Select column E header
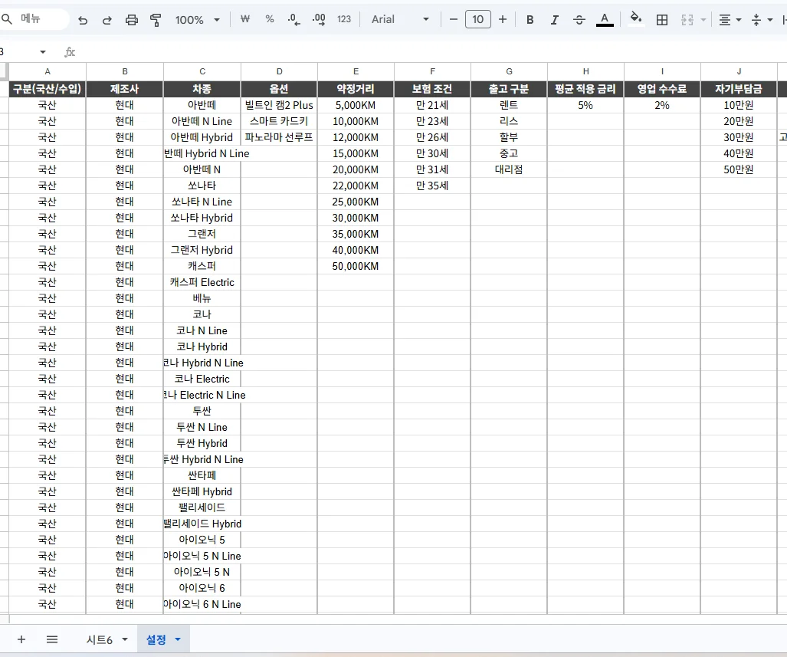 pos(356,71)
